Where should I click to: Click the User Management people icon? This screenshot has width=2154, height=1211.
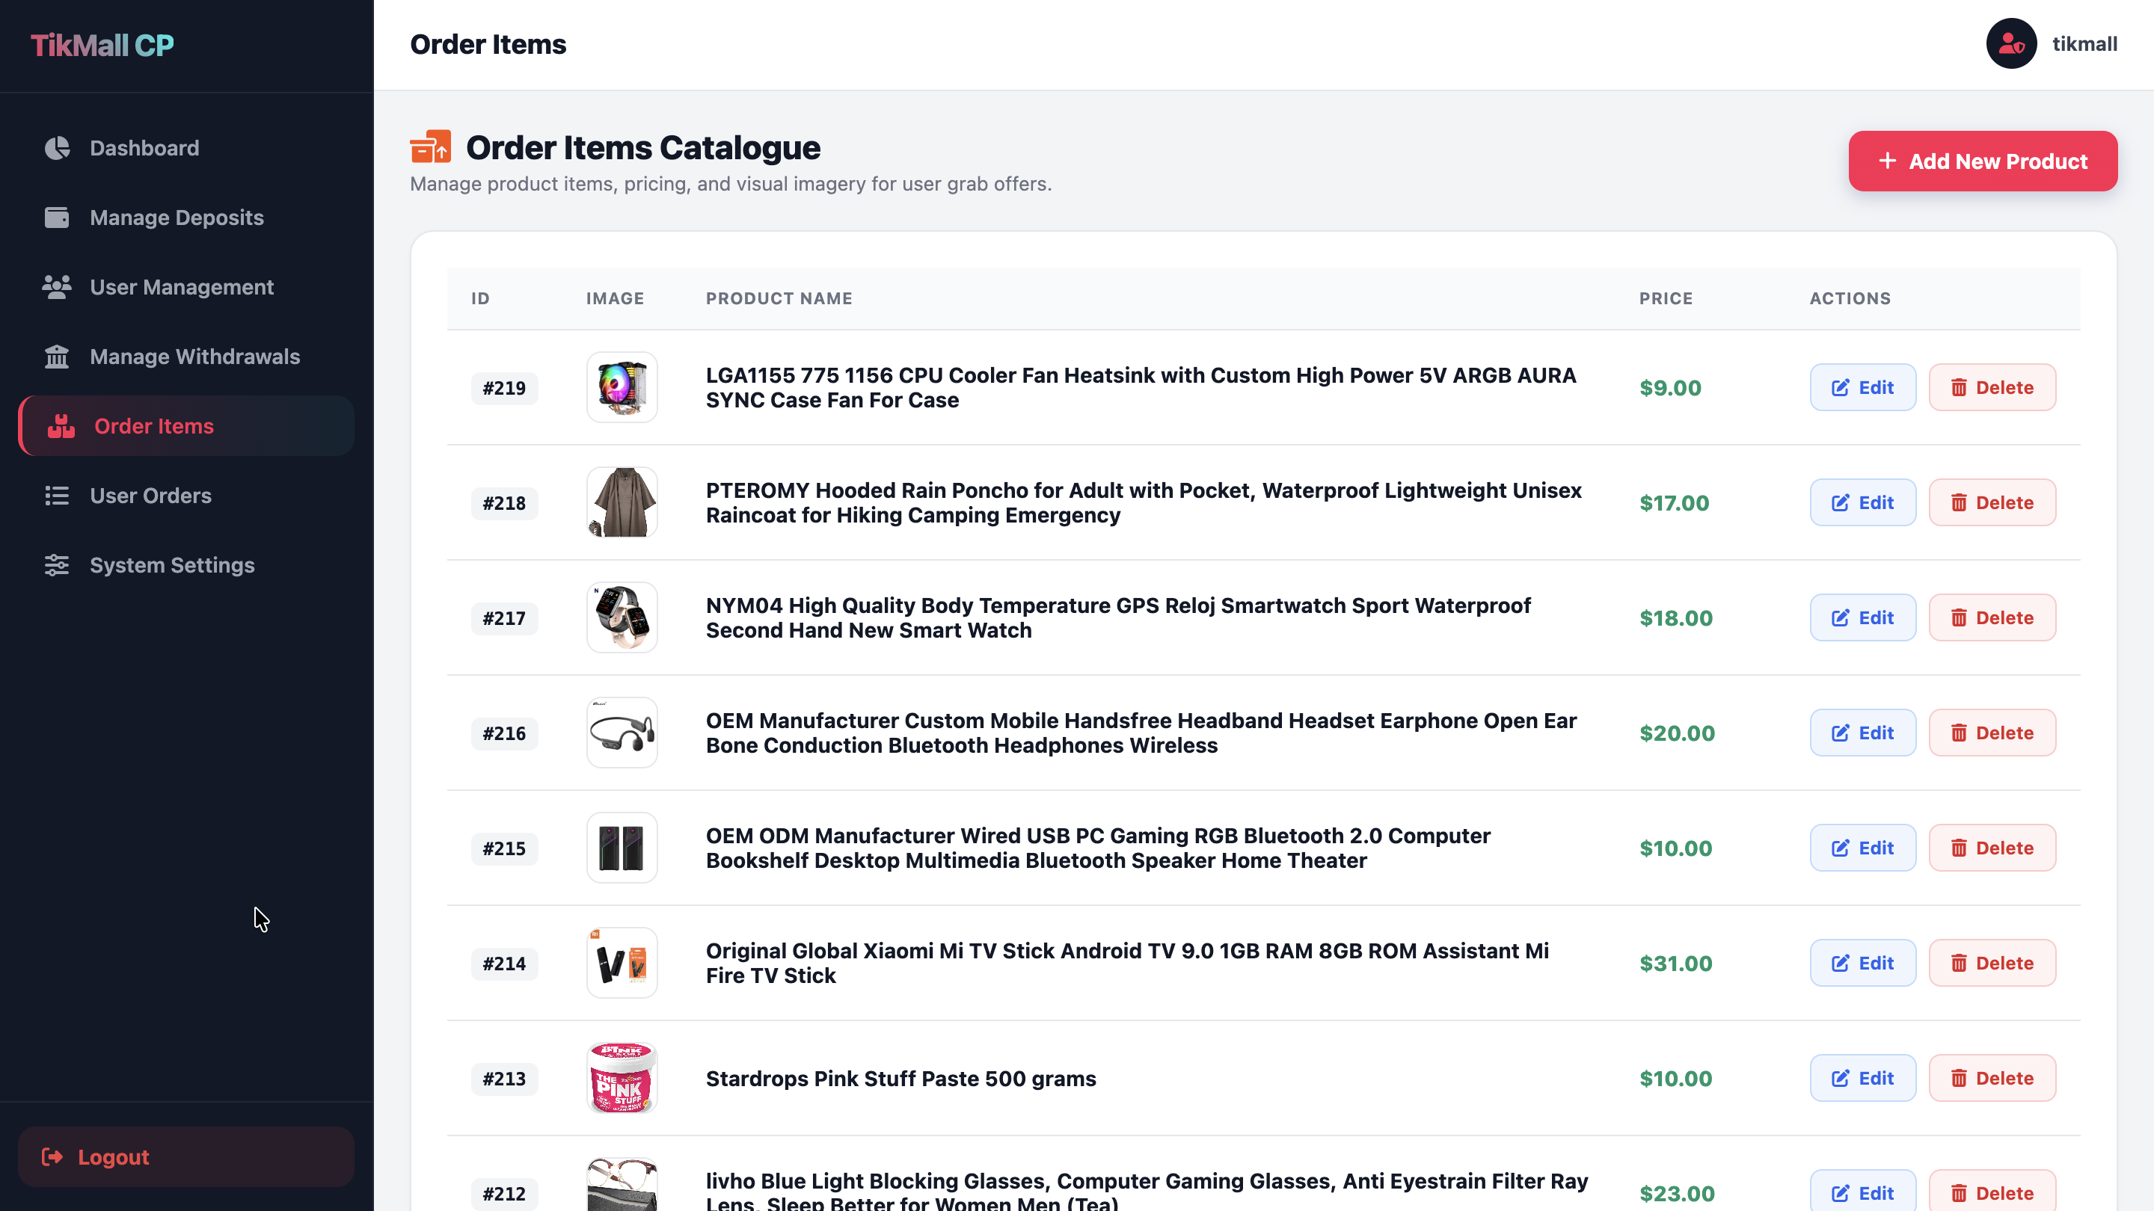[57, 286]
